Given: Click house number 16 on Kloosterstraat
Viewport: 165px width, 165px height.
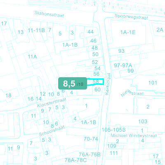Looking at the screenshot, I should [x=31, y=99].
